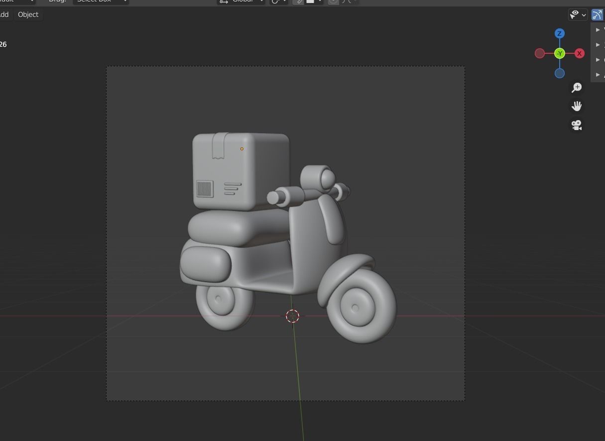This screenshot has width=605, height=441.
Task: Click the 3D cursor in the viewport
Action: pyautogui.click(x=293, y=316)
